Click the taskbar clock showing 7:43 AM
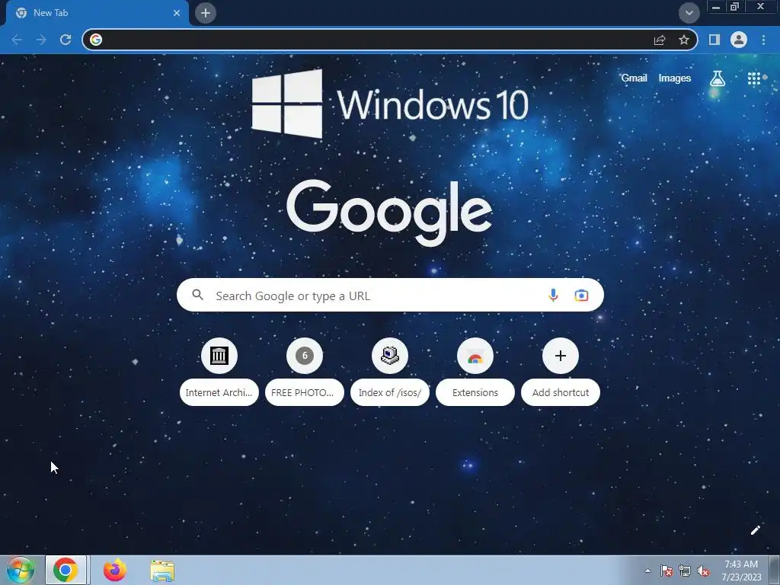This screenshot has height=585, width=780. click(x=741, y=571)
